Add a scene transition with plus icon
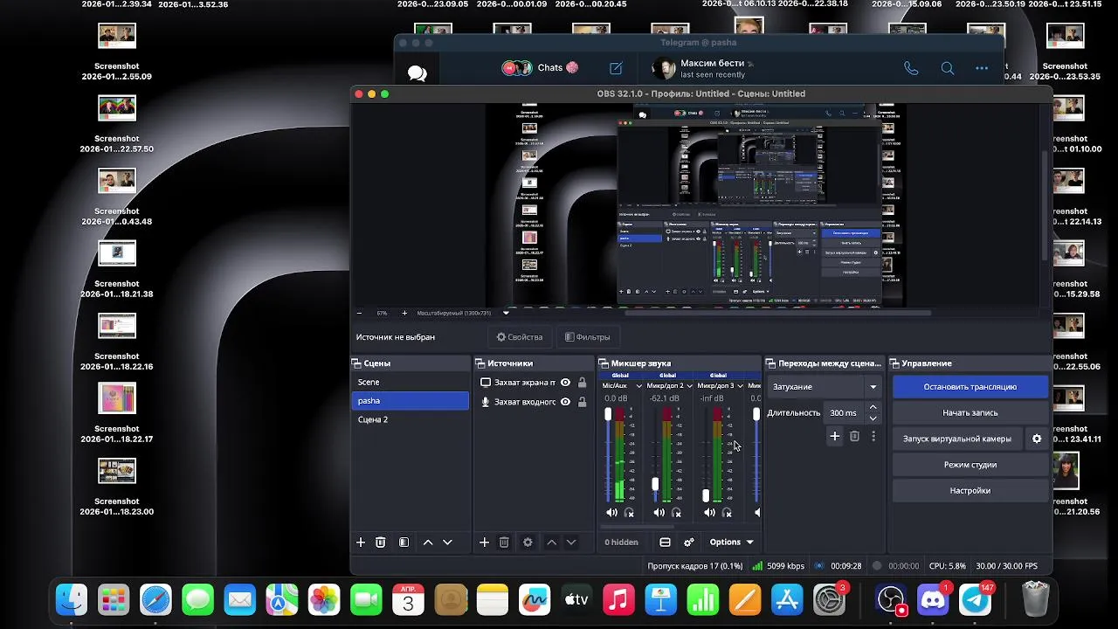The height and width of the screenshot is (629, 1118). (x=835, y=436)
